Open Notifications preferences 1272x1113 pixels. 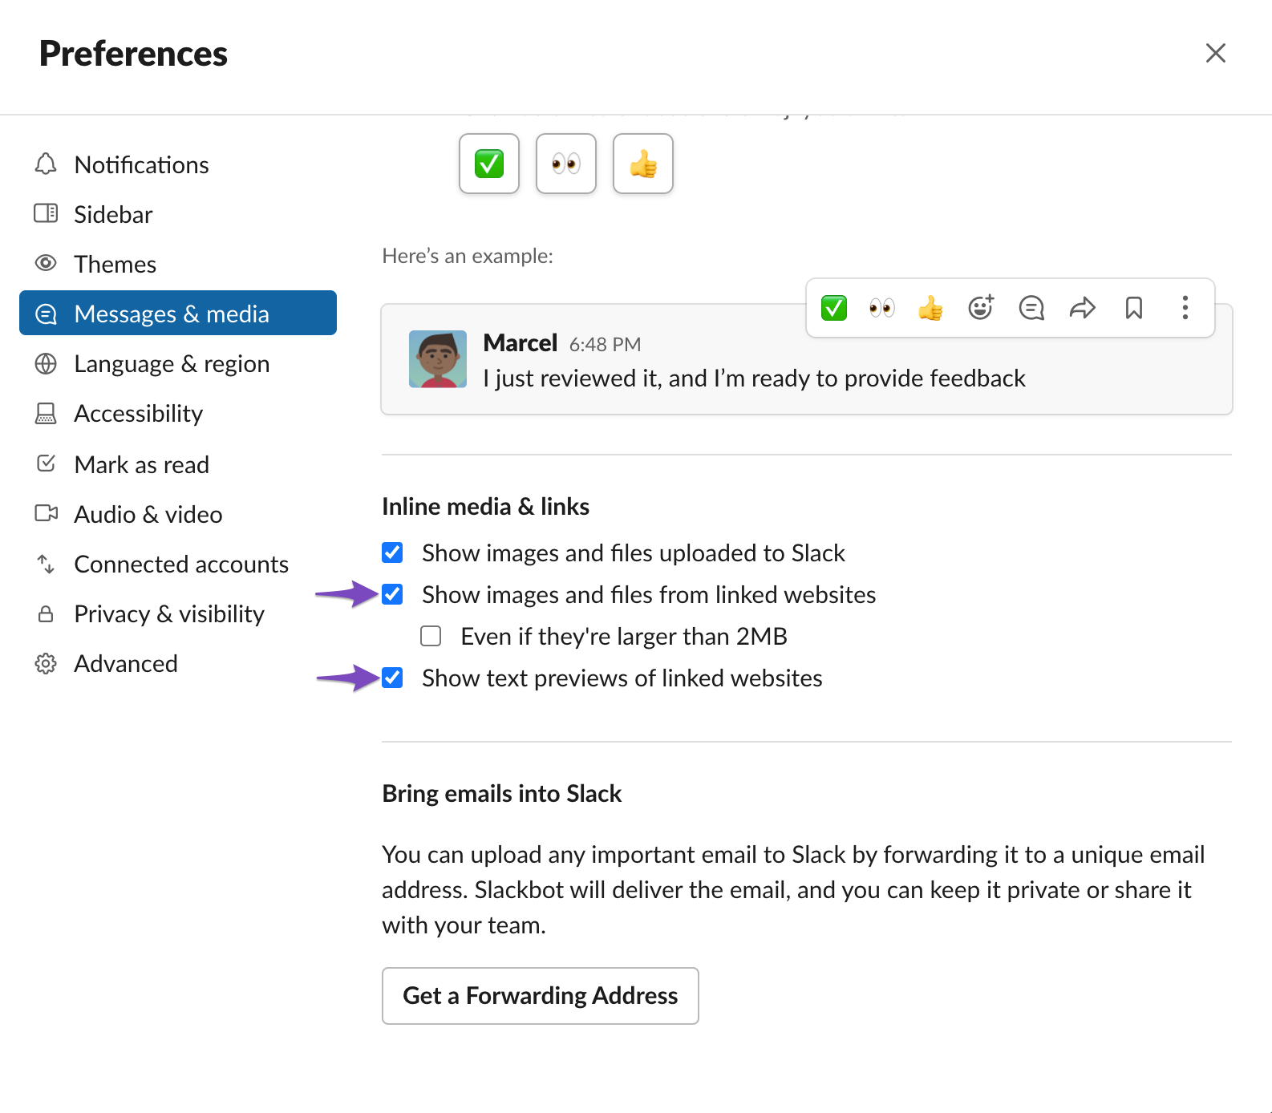point(178,164)
